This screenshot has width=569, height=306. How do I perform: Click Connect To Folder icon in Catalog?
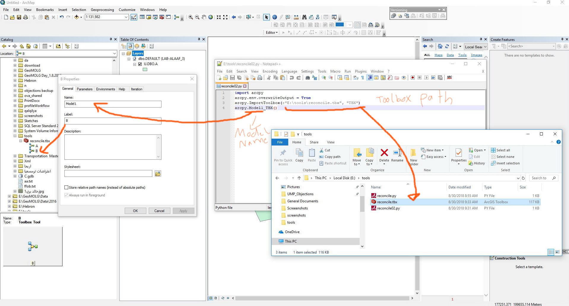coord(58,46)
